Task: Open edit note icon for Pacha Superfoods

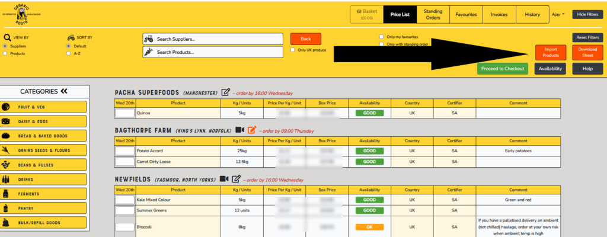Action: (x=226, y=92)
